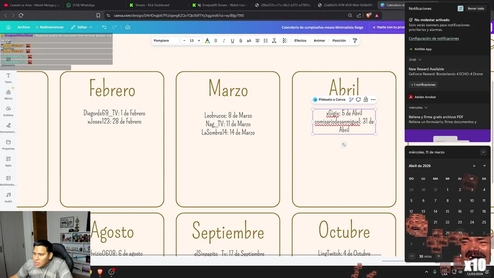This screenshot has width=494, height=278.
Task: Toggle uppercase text (aA)
Action: 249,41
